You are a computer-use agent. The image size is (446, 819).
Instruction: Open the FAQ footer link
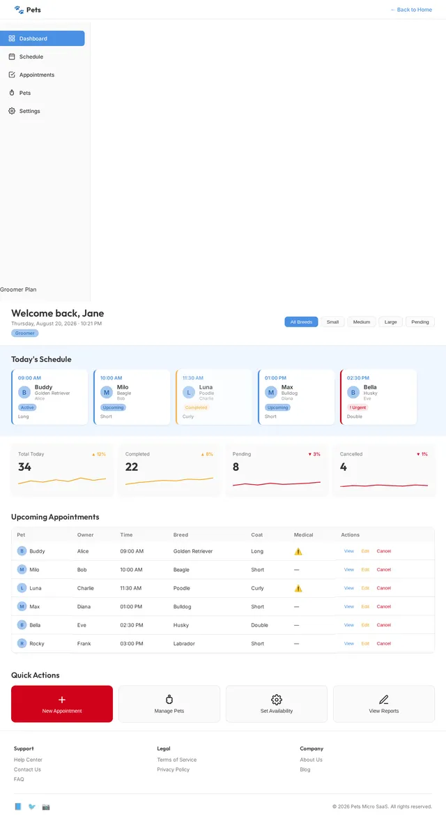coord(19,779)
